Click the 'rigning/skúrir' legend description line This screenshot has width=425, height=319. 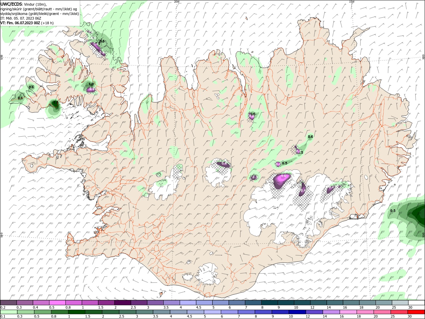click(x=39, y=9)
